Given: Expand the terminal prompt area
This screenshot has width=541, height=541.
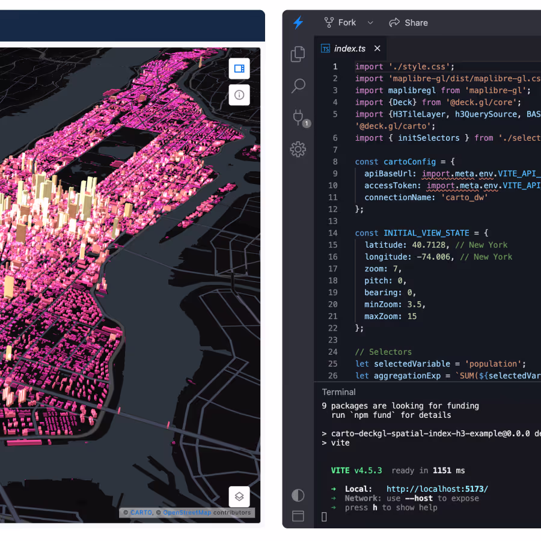Looking at the screenshot, I should pyautogui.click(x=323, y=516).
